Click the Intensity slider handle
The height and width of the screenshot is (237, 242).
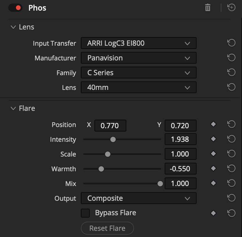[113, 139]
